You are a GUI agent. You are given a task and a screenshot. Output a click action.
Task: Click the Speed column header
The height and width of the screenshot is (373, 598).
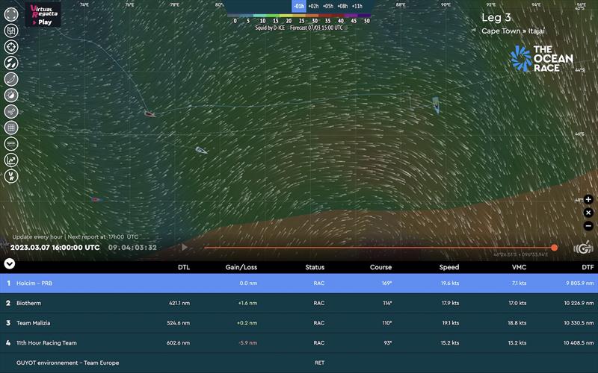tap(449, 267)
